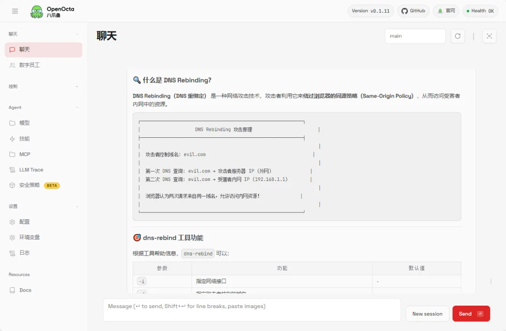Open the 技能 skills page
The image size is (506, 331).
click(44, 139)
